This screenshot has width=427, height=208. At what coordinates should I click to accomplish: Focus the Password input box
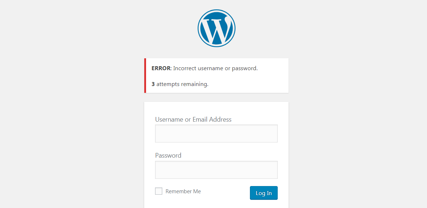216,169
